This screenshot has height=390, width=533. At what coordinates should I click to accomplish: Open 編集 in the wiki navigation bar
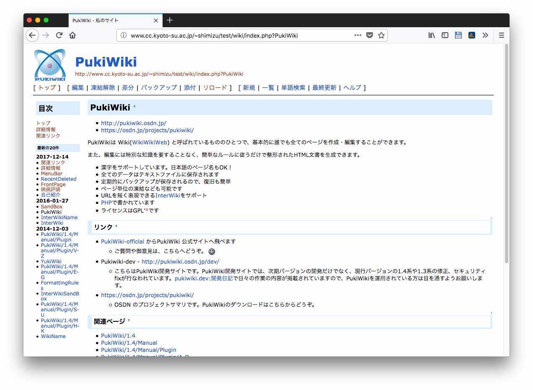(78, 87)
